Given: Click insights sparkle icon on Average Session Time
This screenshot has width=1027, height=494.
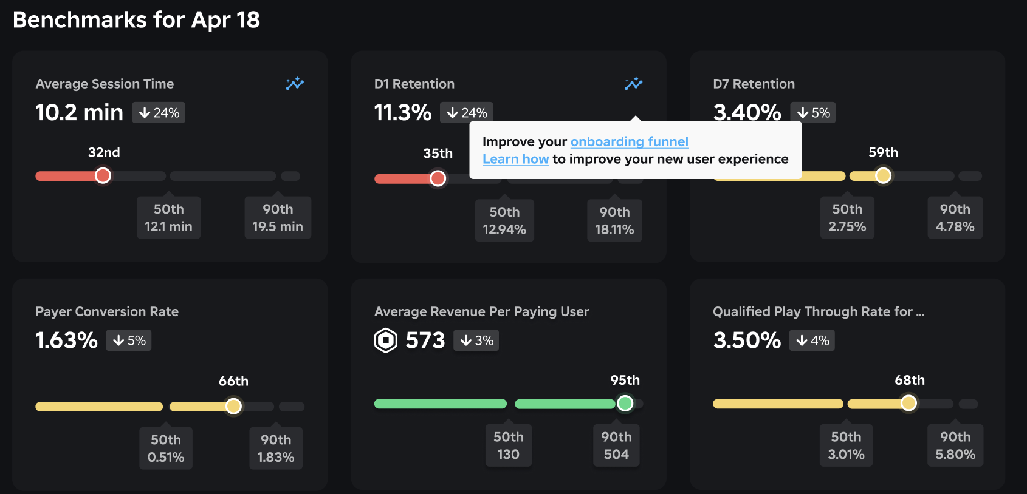Looking at the screenshot, I should click(x=295, y=84).
